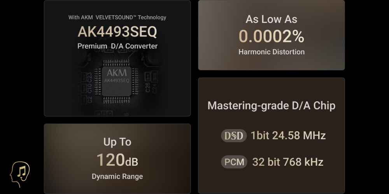Click the Dynamic Range label
The height and width of the screenshot is (194, 389).
(117, 177)
